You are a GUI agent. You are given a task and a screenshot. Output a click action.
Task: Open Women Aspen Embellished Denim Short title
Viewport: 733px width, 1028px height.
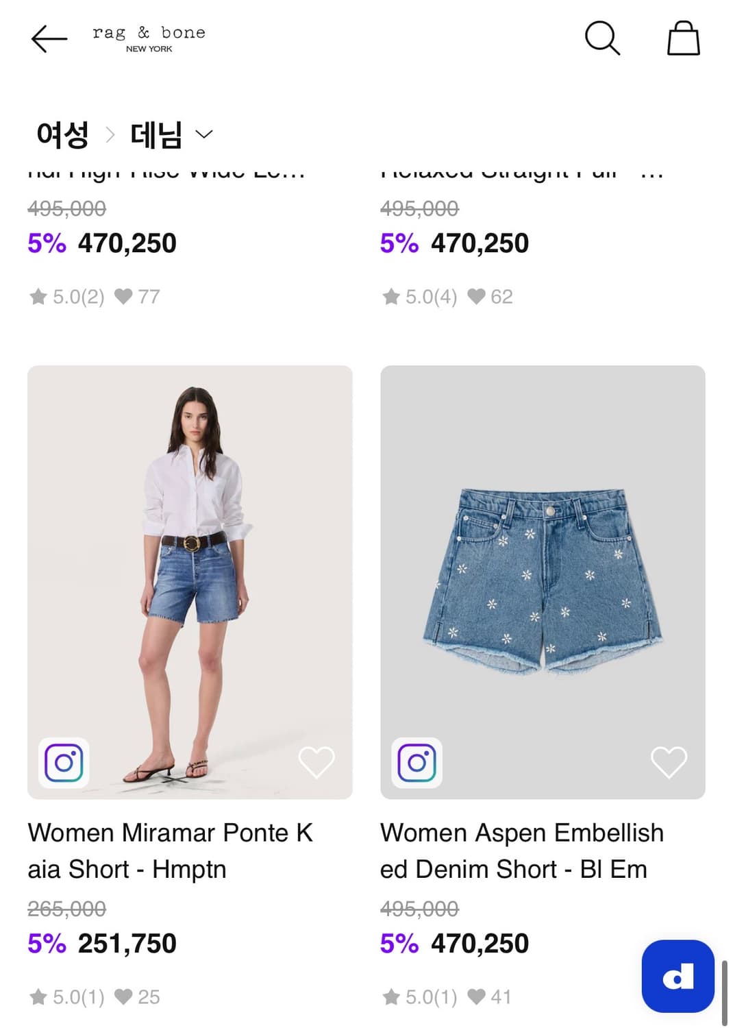[521, 850]
